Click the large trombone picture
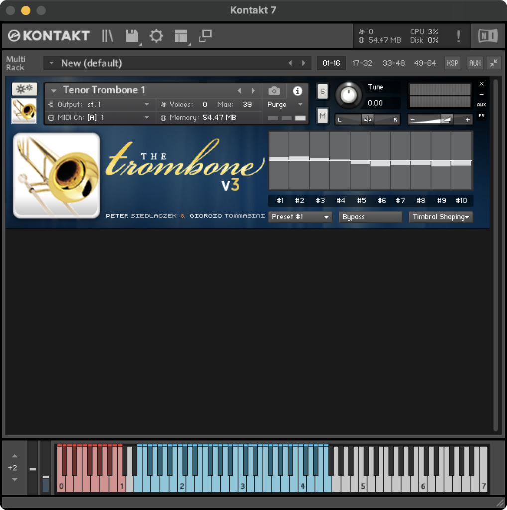Viewport: 507px width, 510px height. 57,176
